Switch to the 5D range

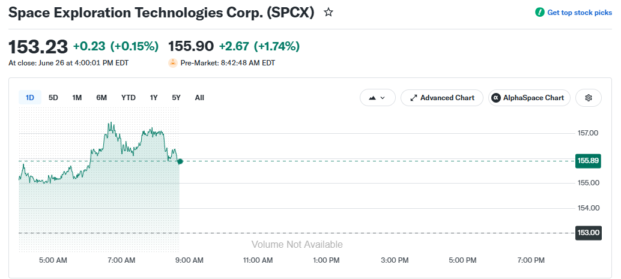click(x=53, y=97)
